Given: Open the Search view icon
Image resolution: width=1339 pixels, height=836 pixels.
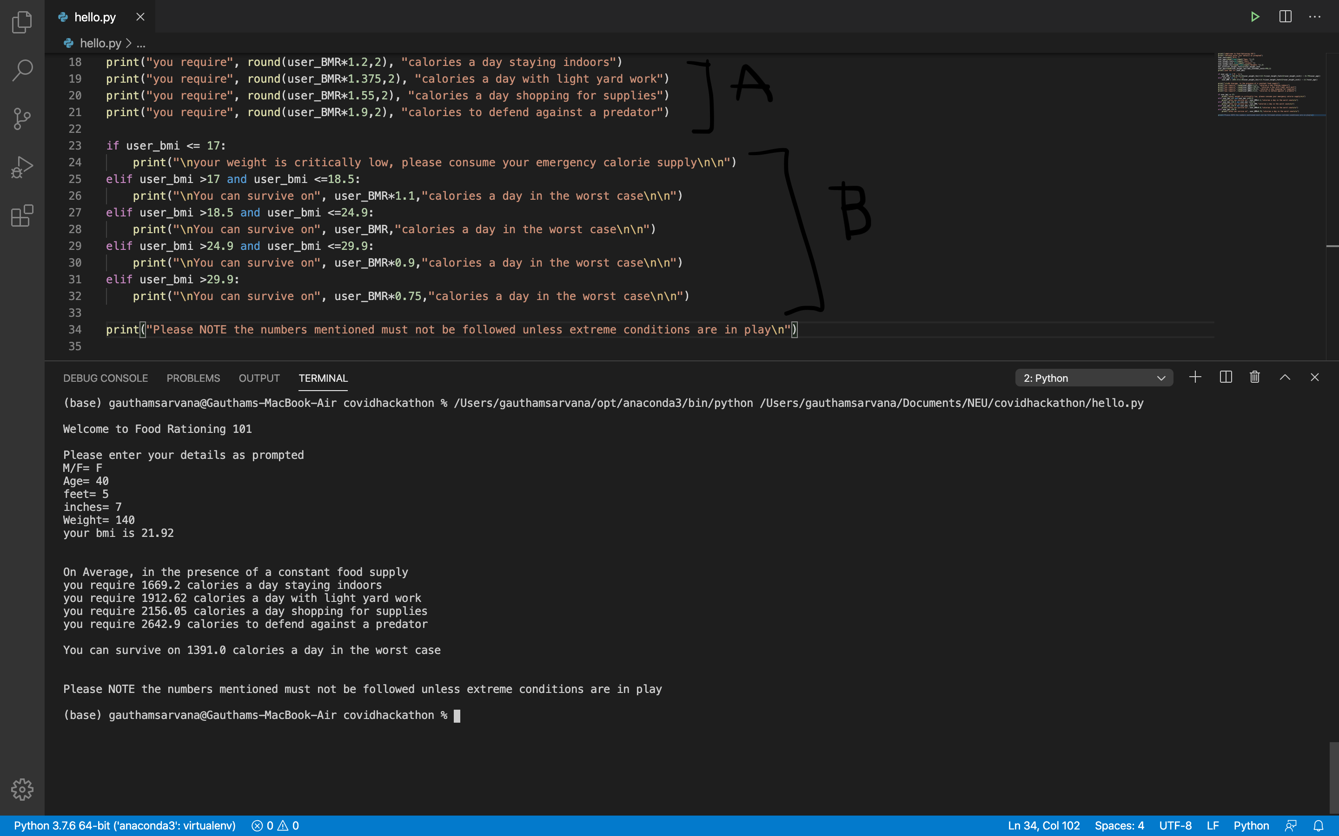Looking at the screenshot, I should click(22, 70).
